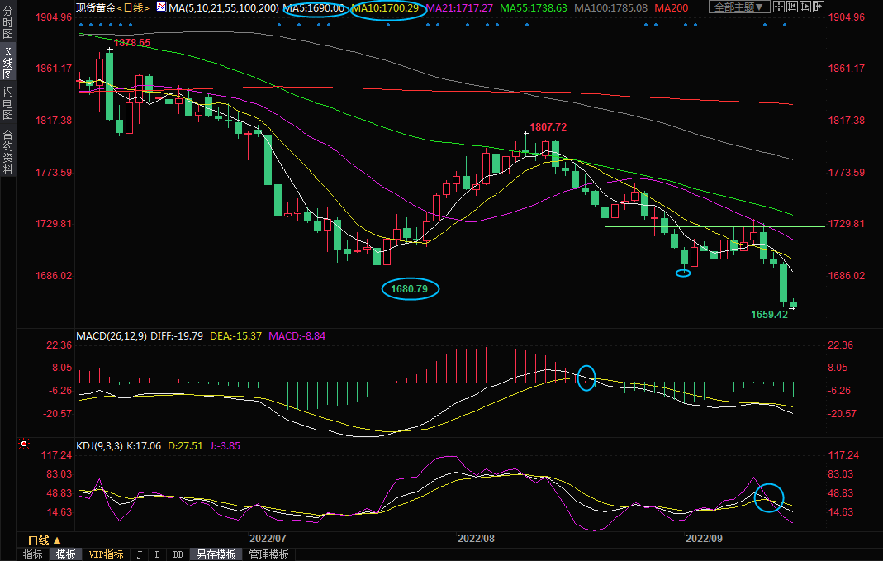
Task: Toggle the J indicator button
Action: 139,554
